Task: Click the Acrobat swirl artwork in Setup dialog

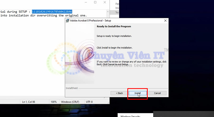Action: coord(80,54)
